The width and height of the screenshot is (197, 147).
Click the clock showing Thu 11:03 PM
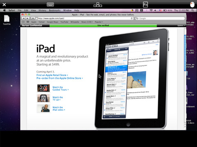pos(181,10)
